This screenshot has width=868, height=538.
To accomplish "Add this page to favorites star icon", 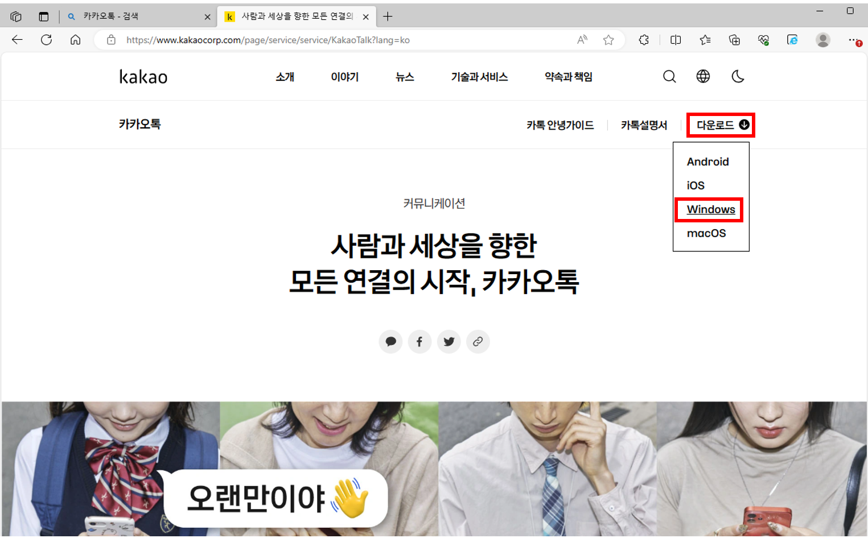I will (608, 40).
